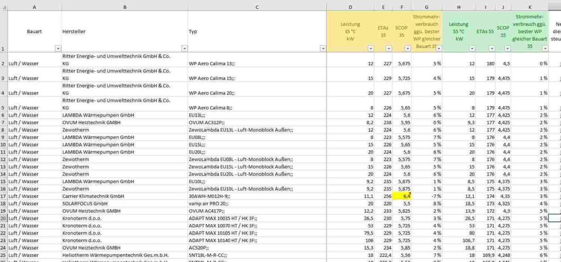Viewport: 561px width, 262px height.
Task: Select the ADAPT MAX 10035 HT / HK 3F cell
Action: point(257,218)
